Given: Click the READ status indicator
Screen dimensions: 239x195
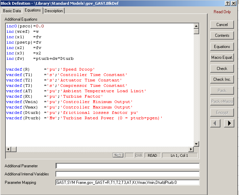Looking at the screenshot, I should [x=152, y=155].
